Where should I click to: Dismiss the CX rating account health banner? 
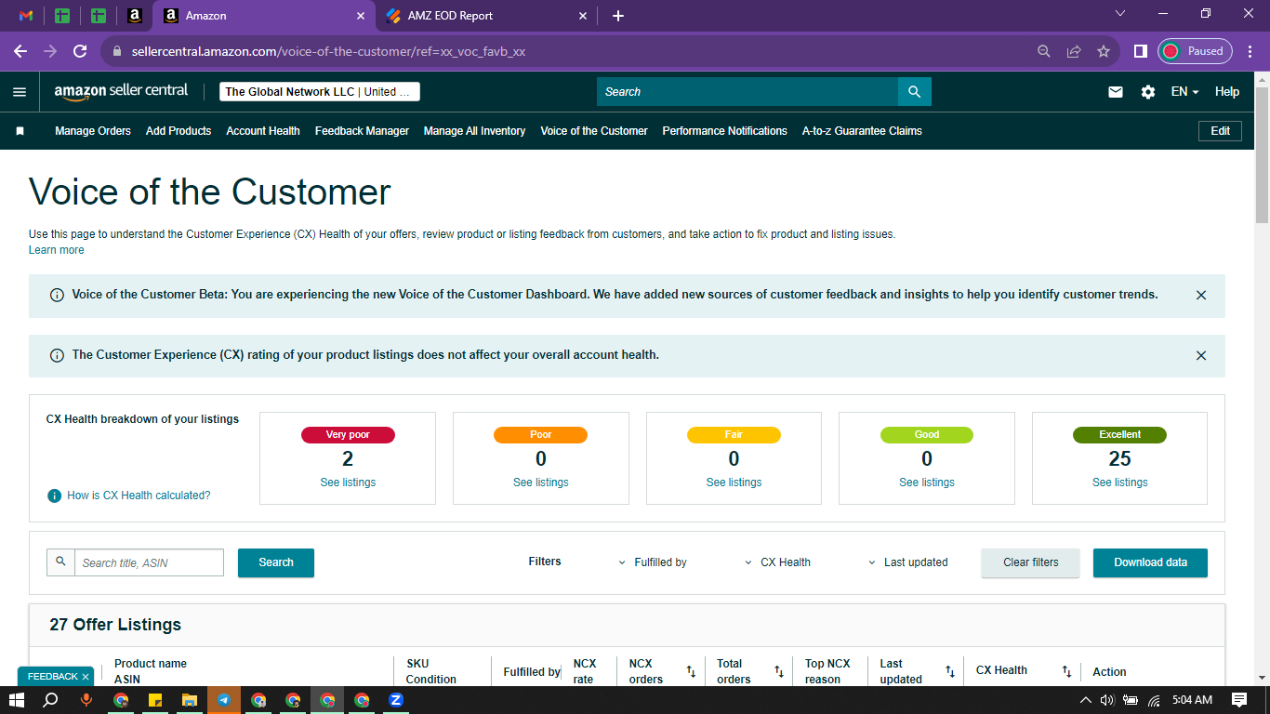(x=1201, y=355)
